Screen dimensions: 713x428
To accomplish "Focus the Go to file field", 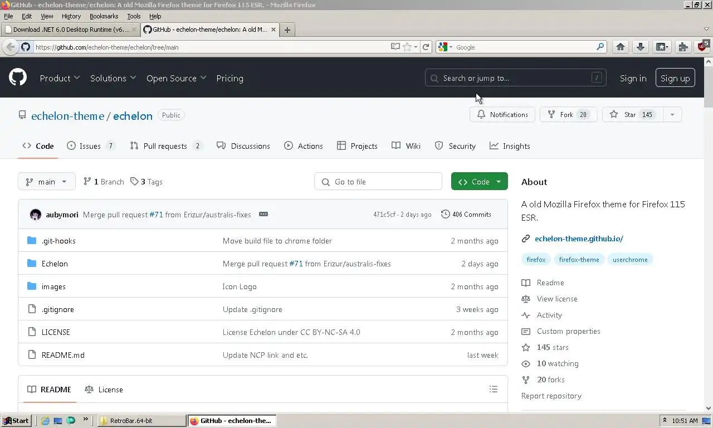I will coord(378,182).
